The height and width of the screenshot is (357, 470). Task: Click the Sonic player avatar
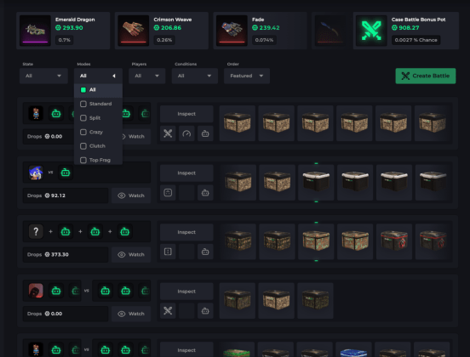[36, 173]
